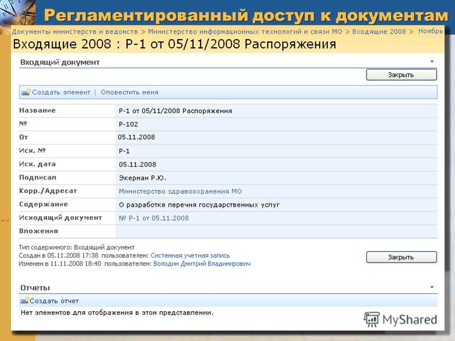Select signer name Экерман Р.Ю.

click(143, 178)
